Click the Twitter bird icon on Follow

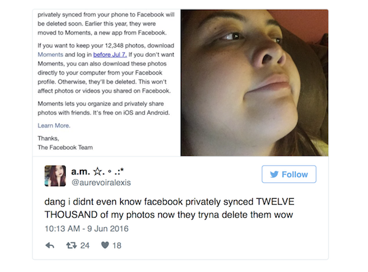(274, 174)
